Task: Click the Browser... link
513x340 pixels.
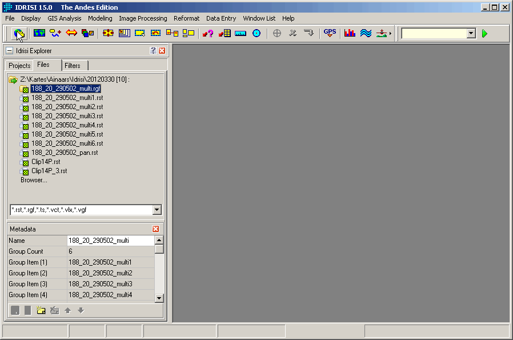Action: tap(34, 180)
